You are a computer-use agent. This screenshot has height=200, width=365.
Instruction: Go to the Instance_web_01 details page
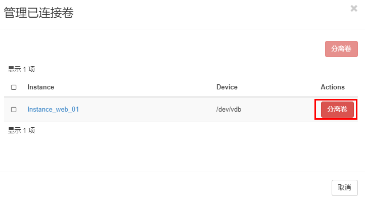tap(53, 109)
